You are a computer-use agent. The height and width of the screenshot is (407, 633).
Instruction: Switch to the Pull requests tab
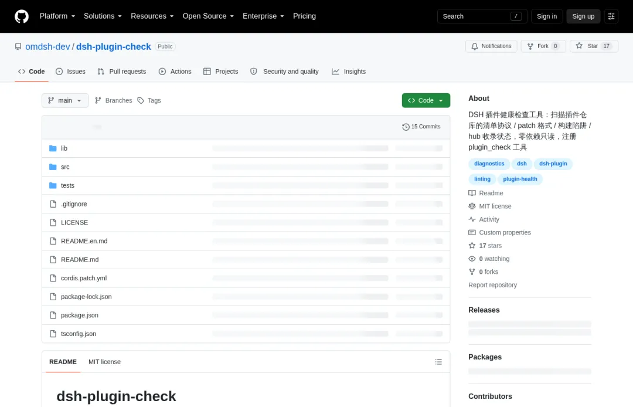click(121, 72)
